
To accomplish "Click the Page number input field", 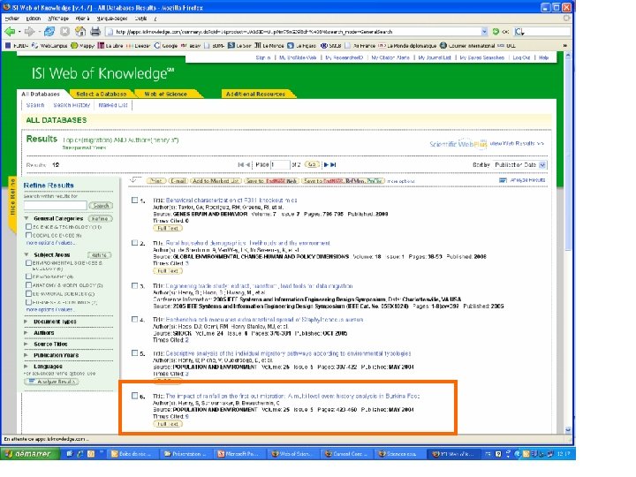I will tap(280, 164).
